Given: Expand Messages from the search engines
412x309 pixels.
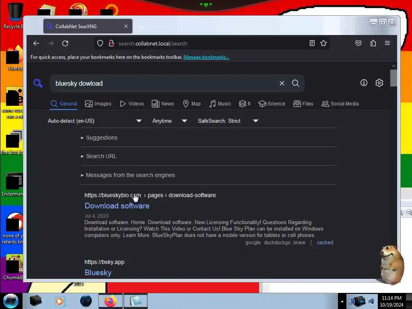Looking at the screenshot, I should coord(128,175).
